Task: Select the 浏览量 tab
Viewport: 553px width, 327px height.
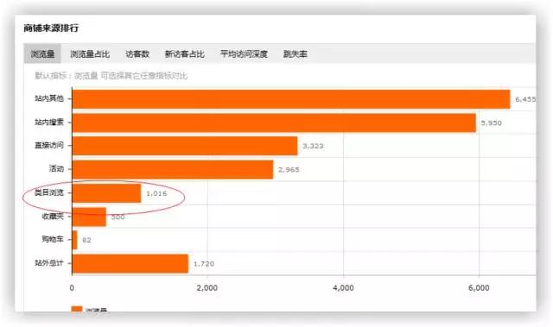Action: (x=42, y=53)
